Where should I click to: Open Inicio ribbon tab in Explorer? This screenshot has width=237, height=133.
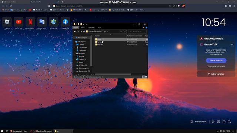pyautogui.click(x=83, y=28)
